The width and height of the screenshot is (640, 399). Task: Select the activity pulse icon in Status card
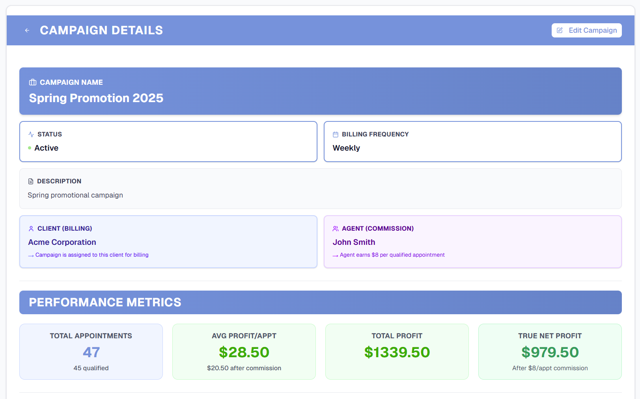[31, 134]
